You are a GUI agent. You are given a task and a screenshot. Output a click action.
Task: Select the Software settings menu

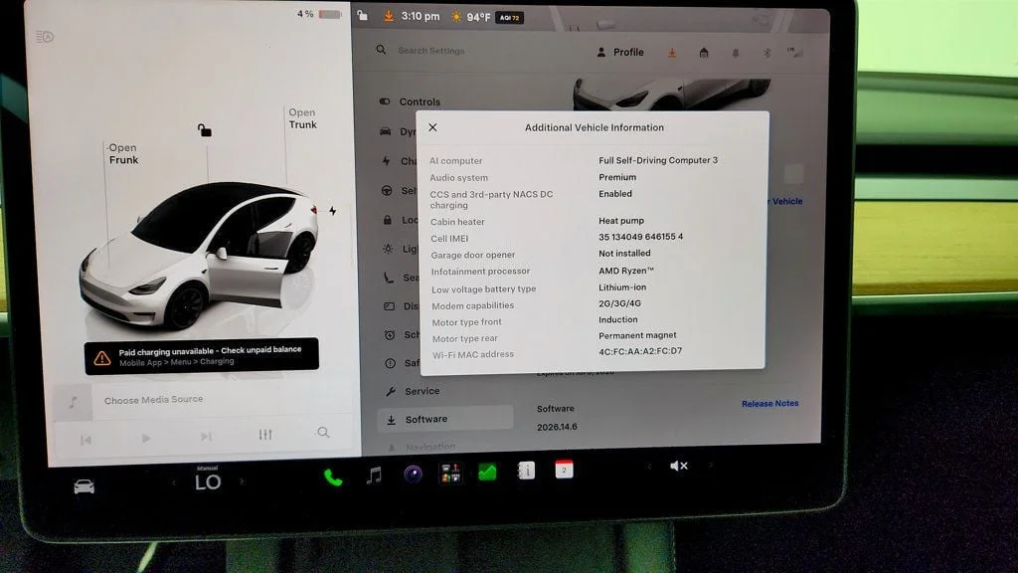click(x=444, y=419)
